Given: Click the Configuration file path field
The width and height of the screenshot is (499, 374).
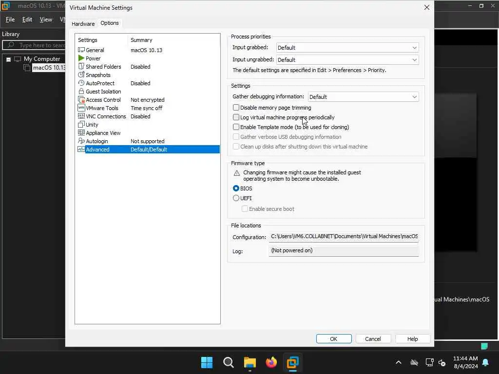Looking at the screenshot, I should tap(344, 237).
